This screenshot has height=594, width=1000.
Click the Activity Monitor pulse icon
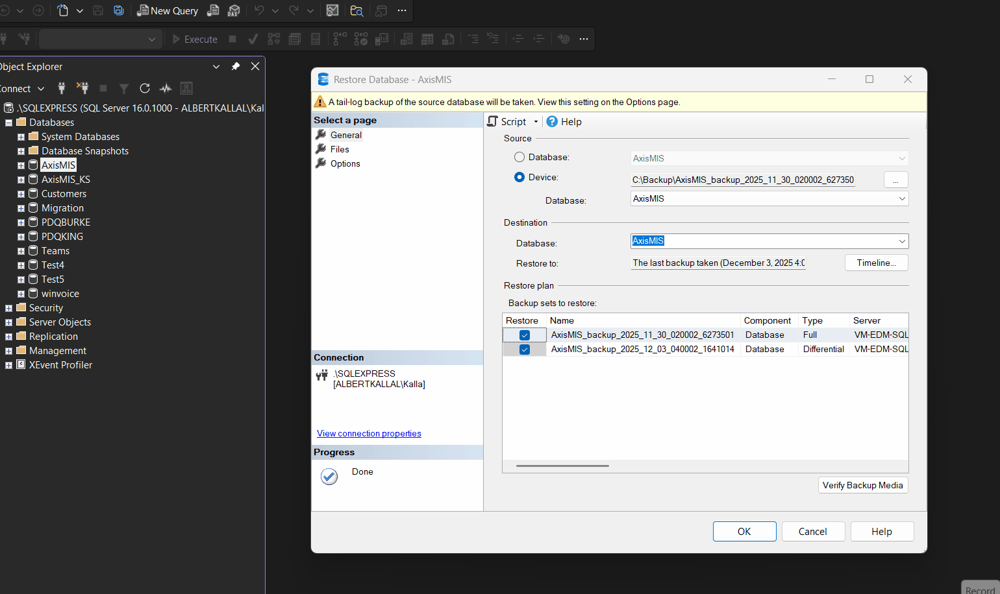[166, 88]
